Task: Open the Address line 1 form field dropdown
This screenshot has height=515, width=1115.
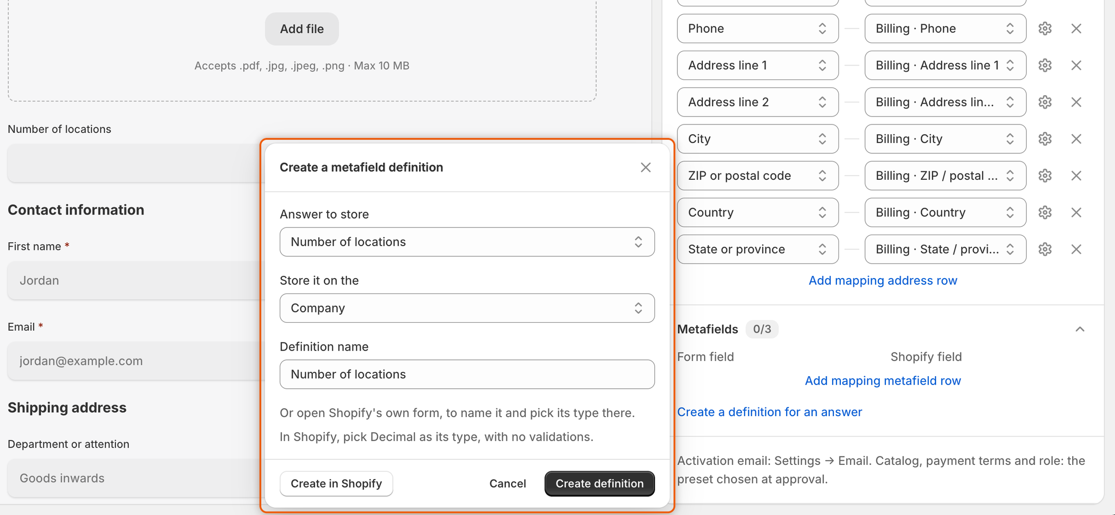Action: (758, 65)
